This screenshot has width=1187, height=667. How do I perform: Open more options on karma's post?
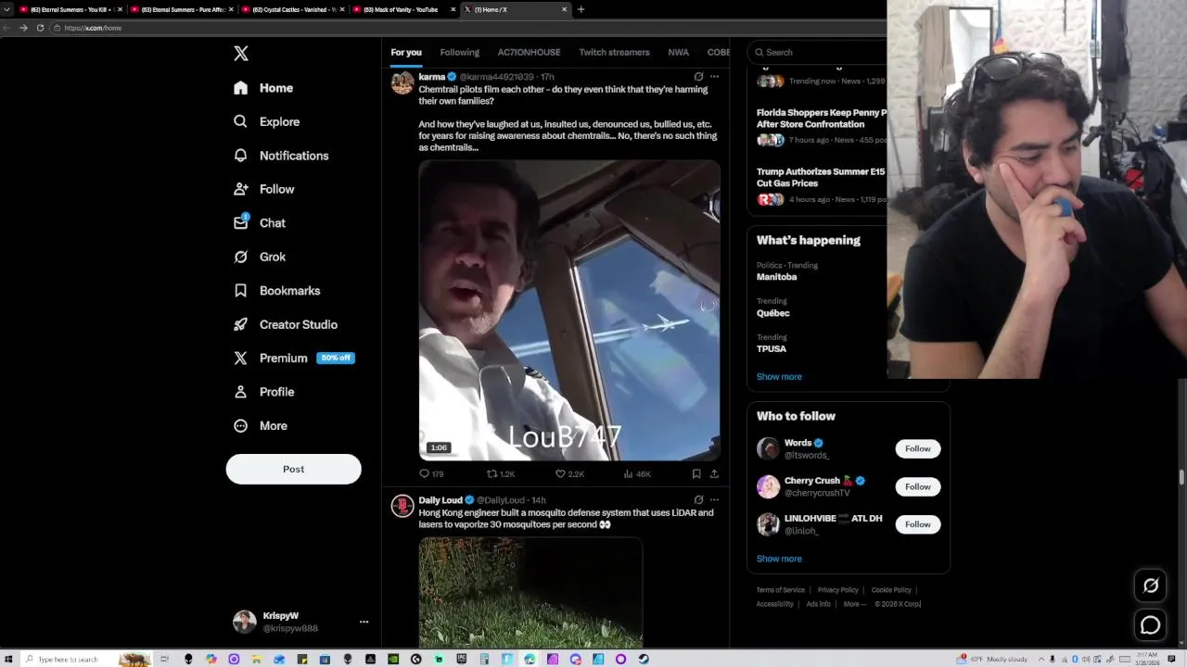point(714,77)
